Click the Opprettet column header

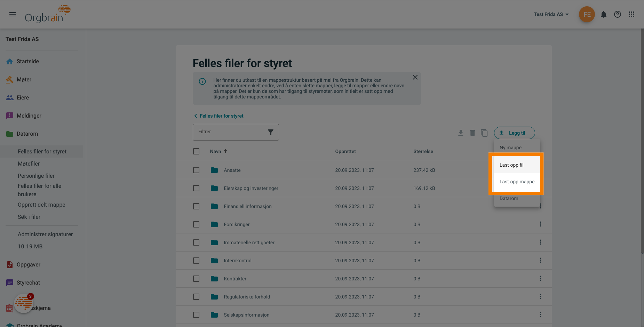pyautogui.click(x=345, y=151)
